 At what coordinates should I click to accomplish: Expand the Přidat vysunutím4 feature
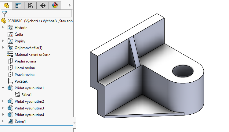pos(3,115)
